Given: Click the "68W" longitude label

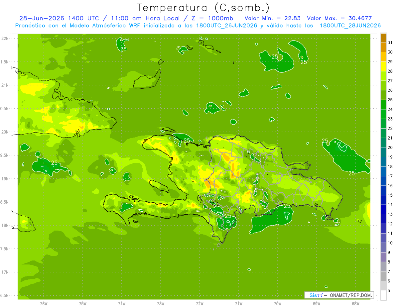Looking at the screenshot, I should (355, 303).
